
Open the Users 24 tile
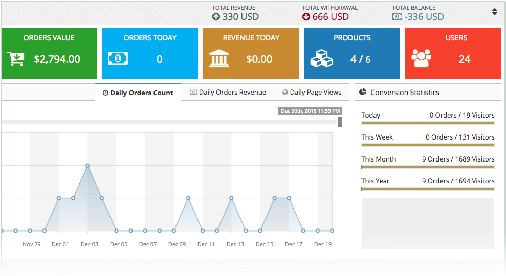(453, 53)
